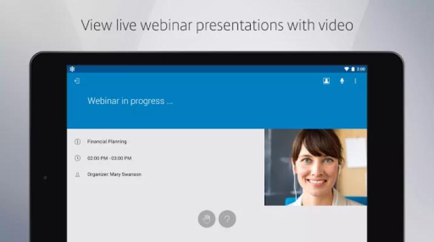Tap the Wi-Fi signal status icon
Viewport: 434px width, 242px height.
[x=346, y=69]
